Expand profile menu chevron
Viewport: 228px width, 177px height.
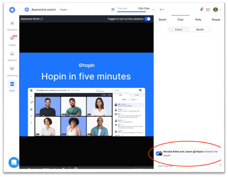220,9
